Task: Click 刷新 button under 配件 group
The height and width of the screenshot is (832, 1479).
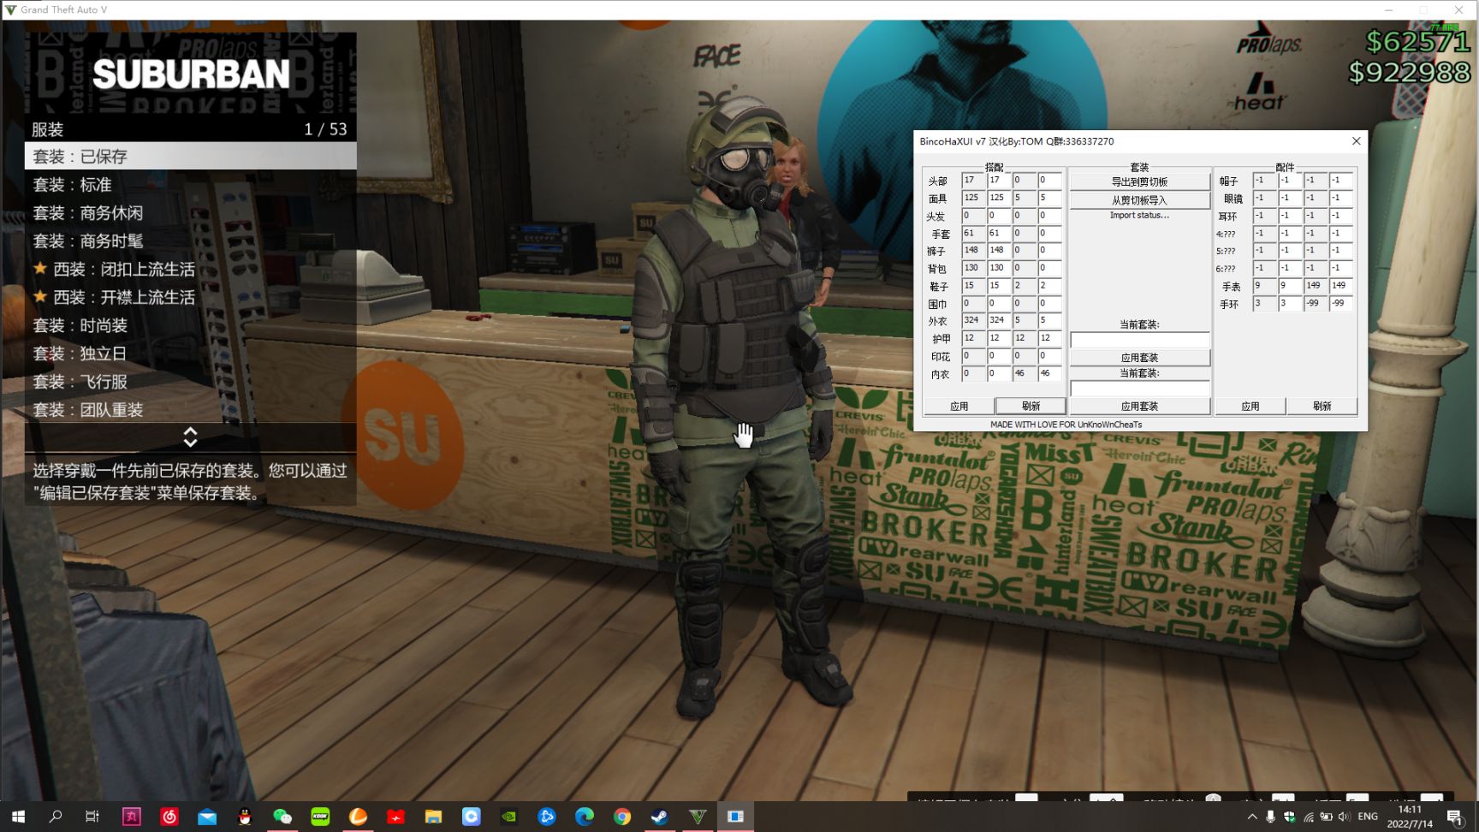Action: coord(1322,406)
